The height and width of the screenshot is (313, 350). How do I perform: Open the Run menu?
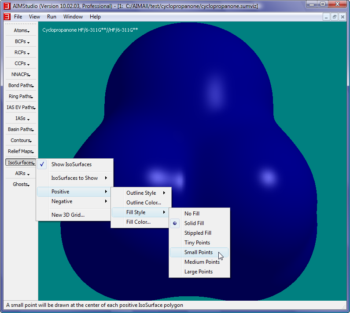52,17
